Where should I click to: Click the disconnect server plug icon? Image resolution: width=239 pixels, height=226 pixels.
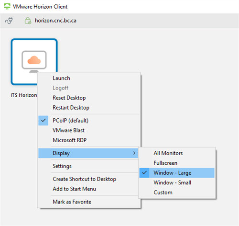pos(9,21)
